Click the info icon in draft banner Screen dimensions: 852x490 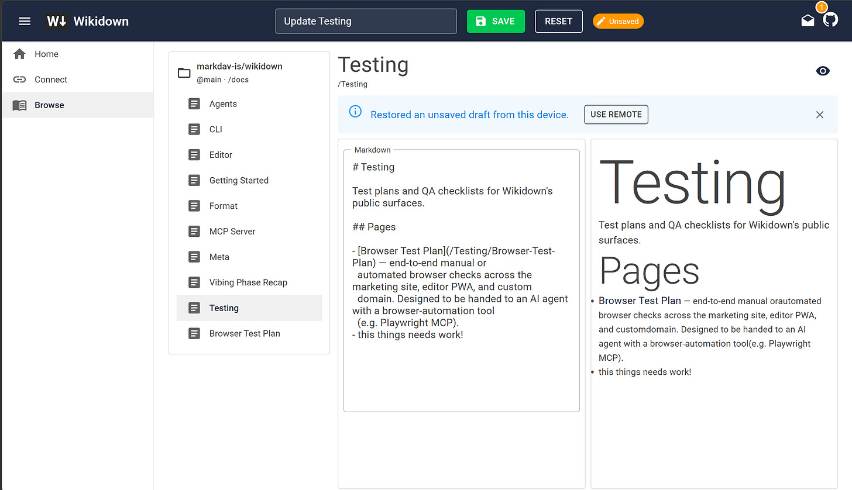[355, 111]
